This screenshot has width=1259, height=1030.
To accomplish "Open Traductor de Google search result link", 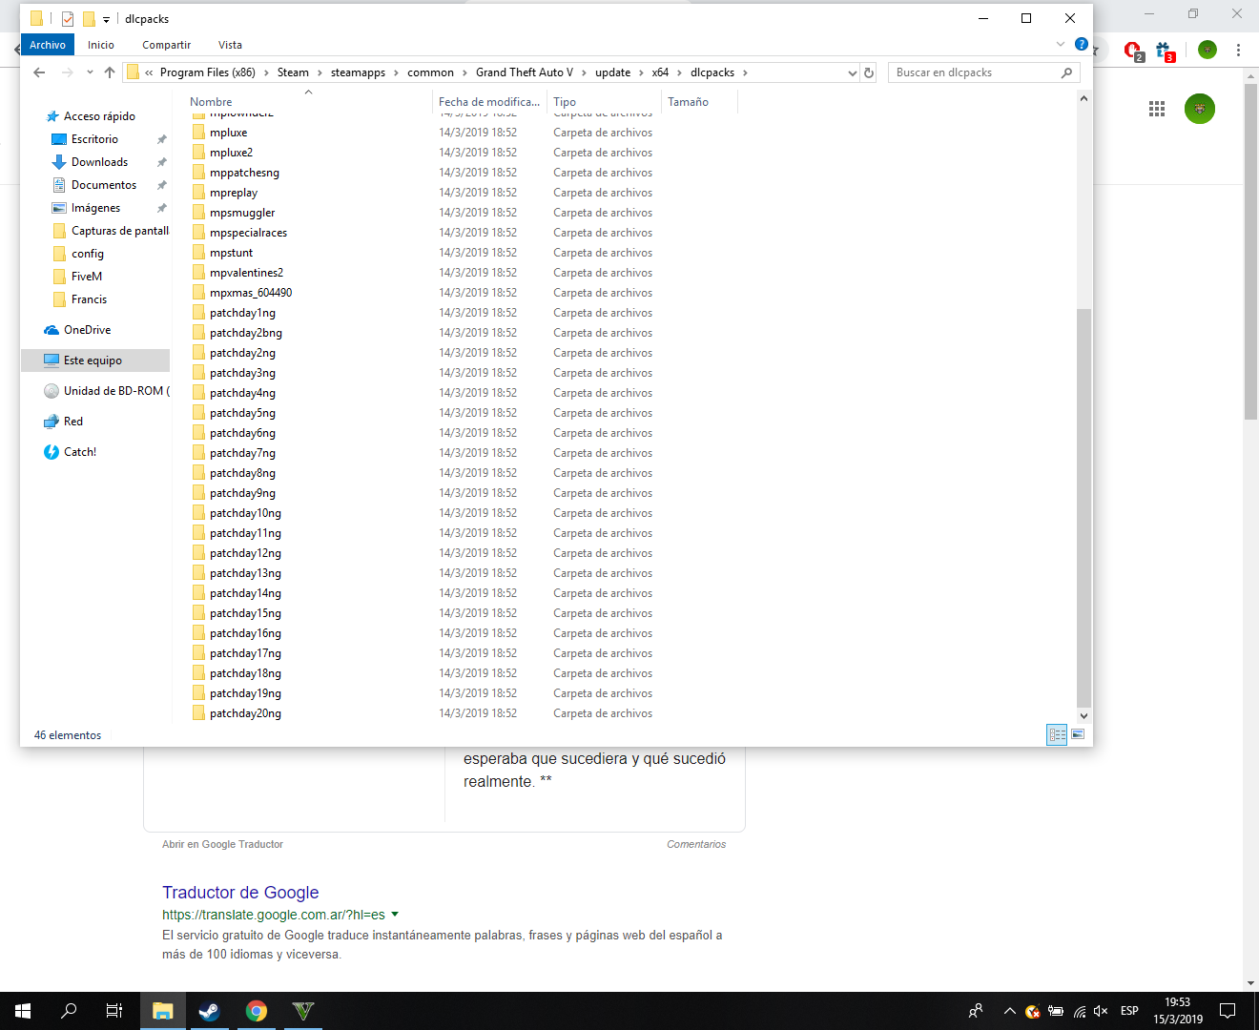I will [240, 893].
